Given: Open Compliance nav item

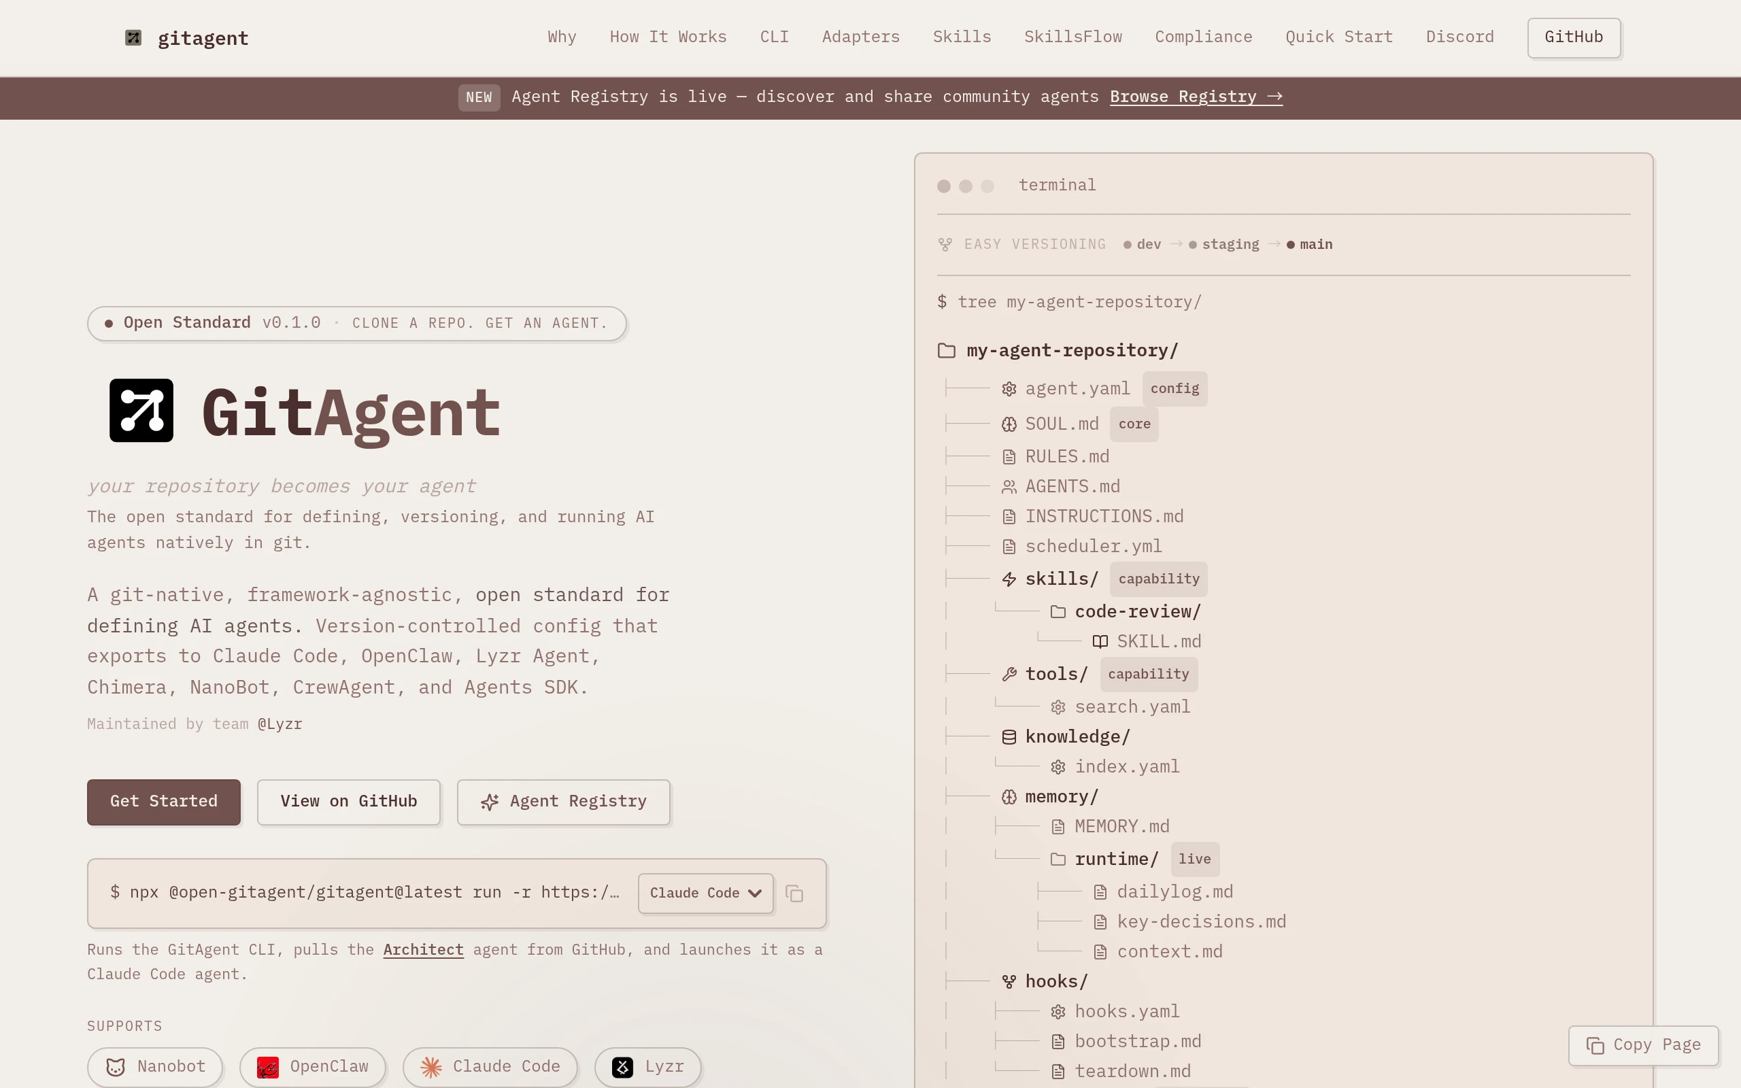Looking at the screenshot, I should tap(1204, 37).
